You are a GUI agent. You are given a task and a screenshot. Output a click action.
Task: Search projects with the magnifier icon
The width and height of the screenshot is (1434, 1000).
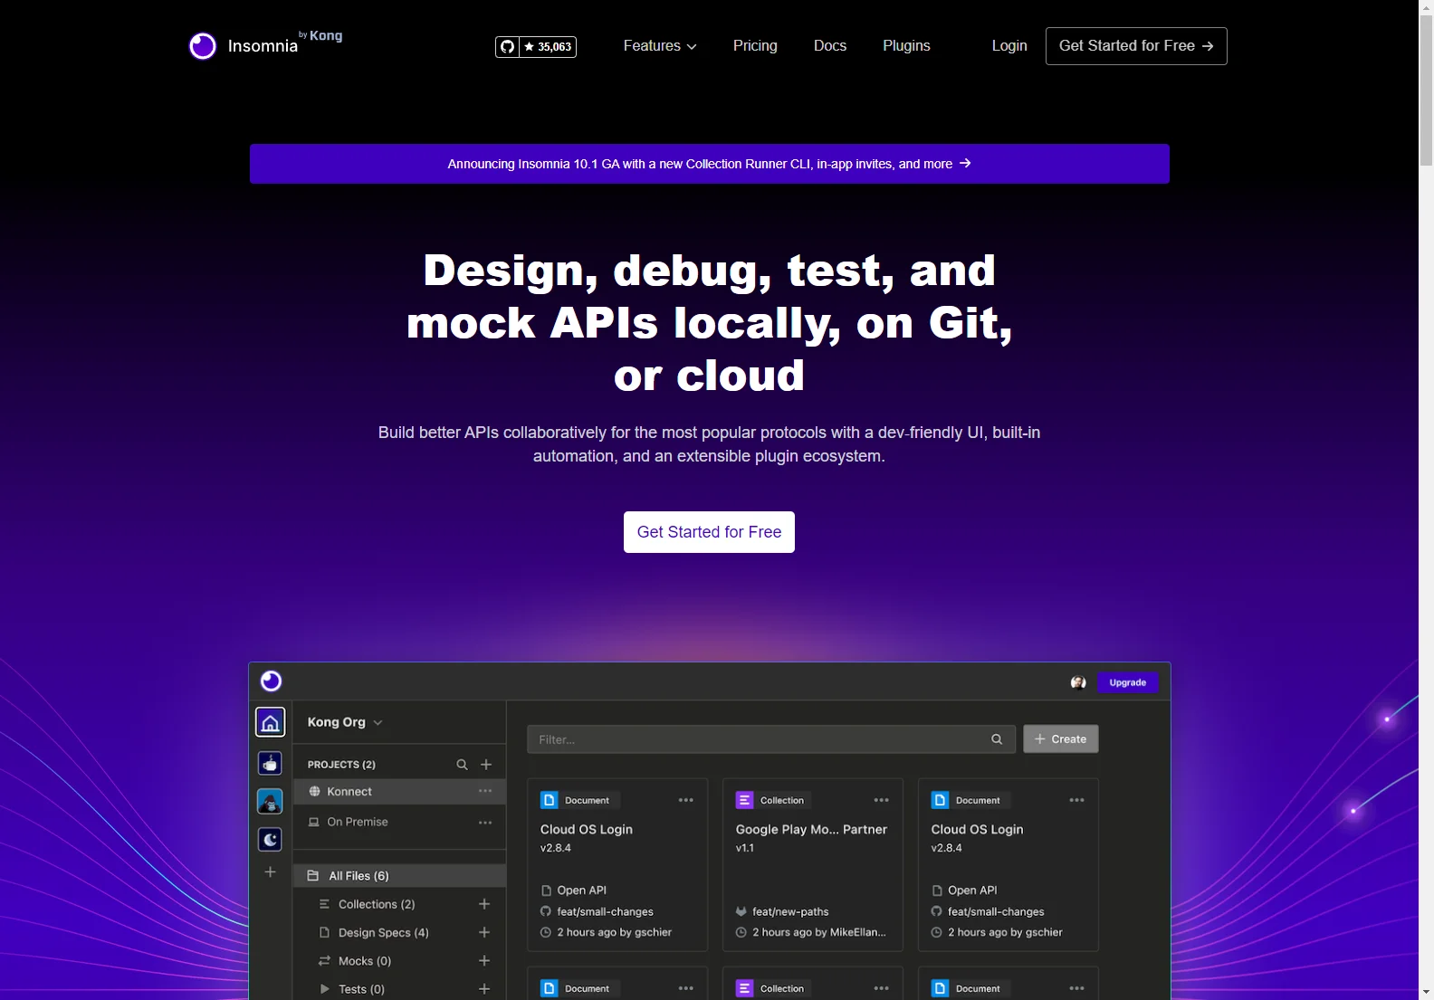click(462, 765)
